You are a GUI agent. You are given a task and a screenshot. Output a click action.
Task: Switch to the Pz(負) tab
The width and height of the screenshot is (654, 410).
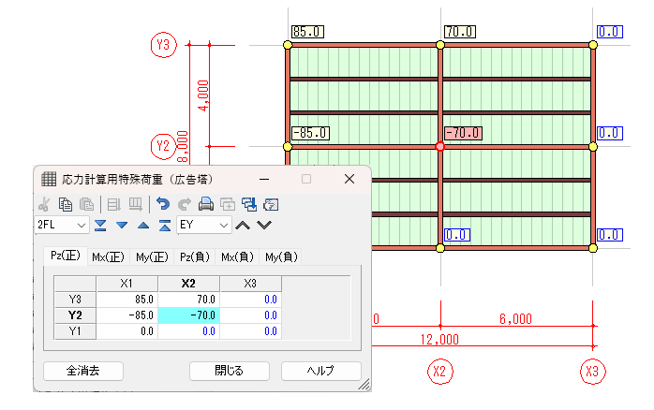194,257
